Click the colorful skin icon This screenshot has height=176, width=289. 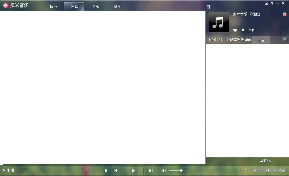284,14
